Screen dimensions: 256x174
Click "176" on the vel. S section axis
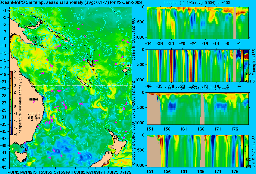click(235, 172)
